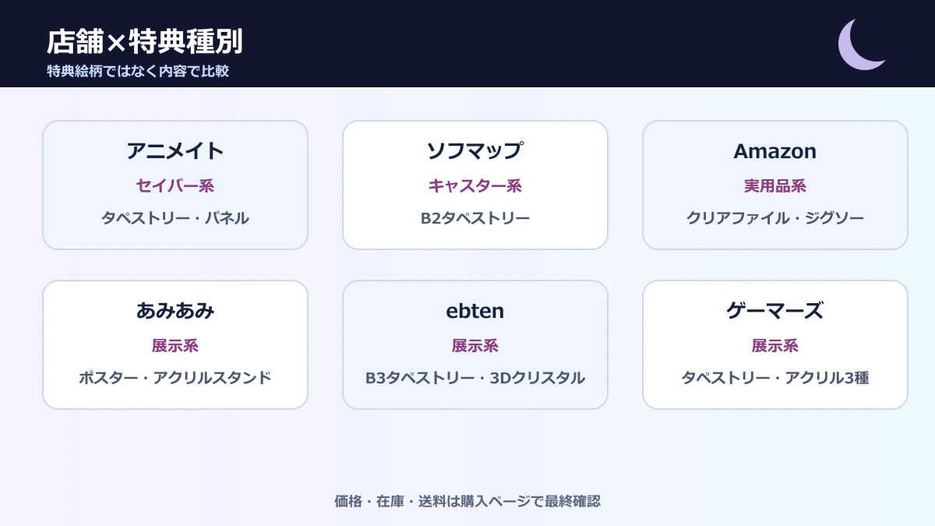Select the クリアファイル・ジグソー text
Image resolution: width=935 pixels, height=526 pixels.
(x=774, y=218)
